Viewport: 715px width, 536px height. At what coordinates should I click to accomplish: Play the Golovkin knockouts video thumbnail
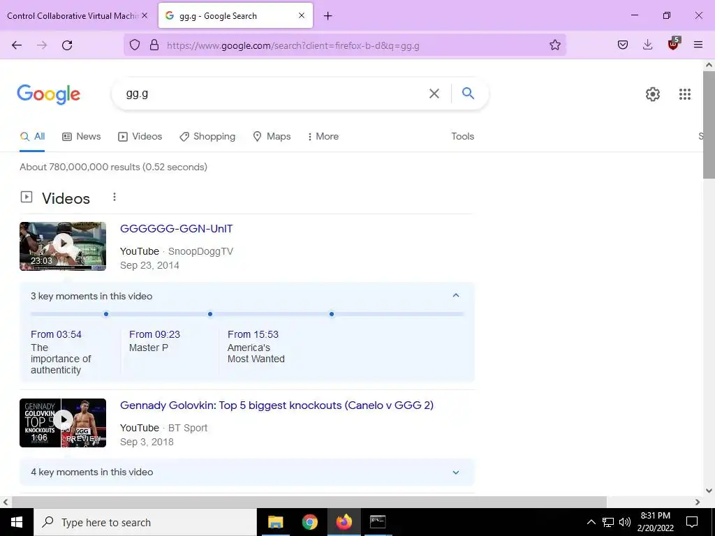pyautogui.click(x=63, y=423)
